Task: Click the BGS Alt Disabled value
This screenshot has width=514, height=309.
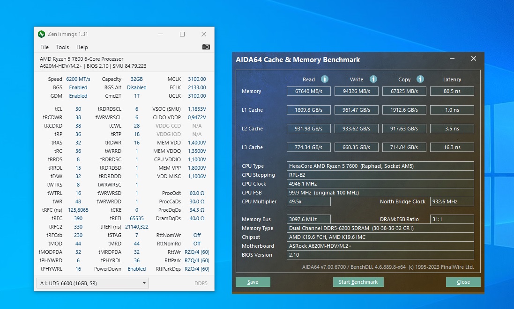Action: point(137,87)
